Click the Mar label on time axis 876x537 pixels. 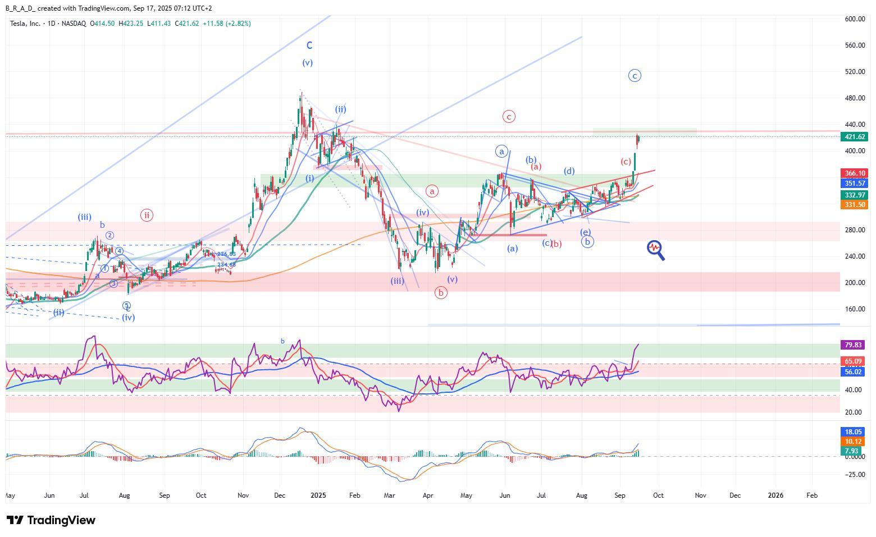pyautogui.click(x=389, y=495)
